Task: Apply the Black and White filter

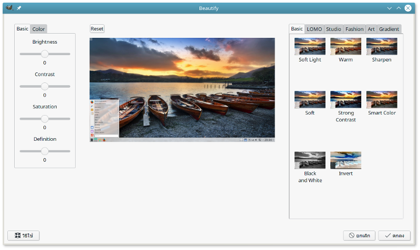Action: [x=310, y=160]
